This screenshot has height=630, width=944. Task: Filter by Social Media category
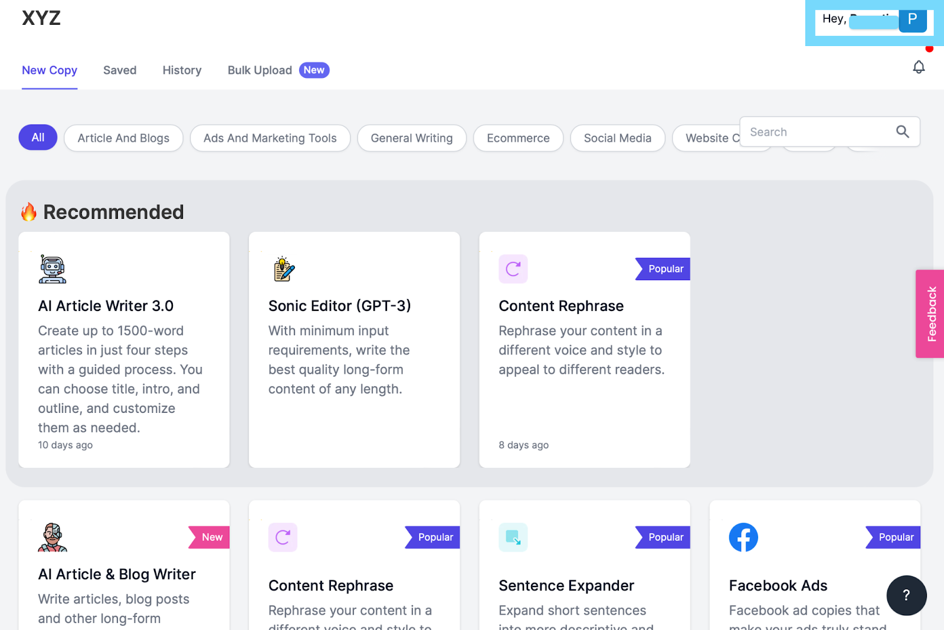coord(618,138)
